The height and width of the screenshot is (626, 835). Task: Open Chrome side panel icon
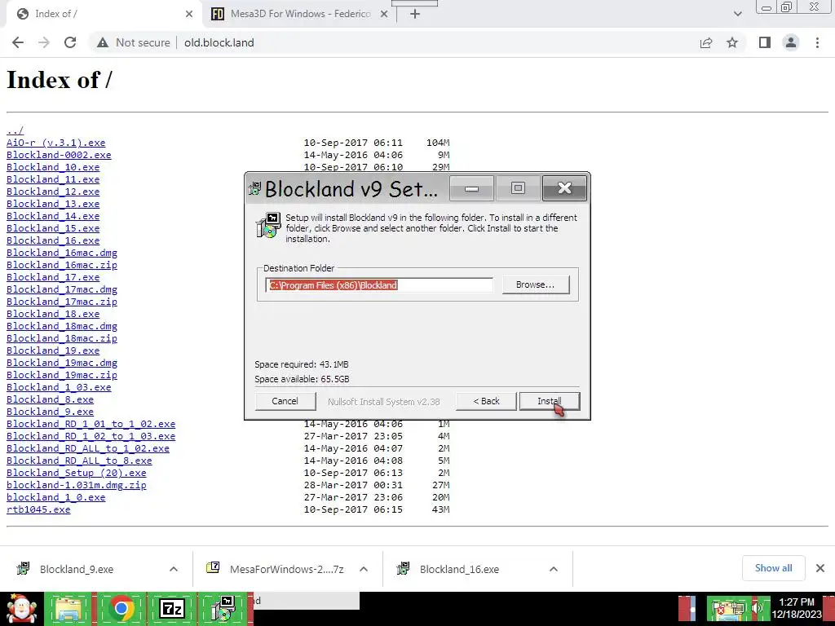pyautogui.click(x=765, y=42)
